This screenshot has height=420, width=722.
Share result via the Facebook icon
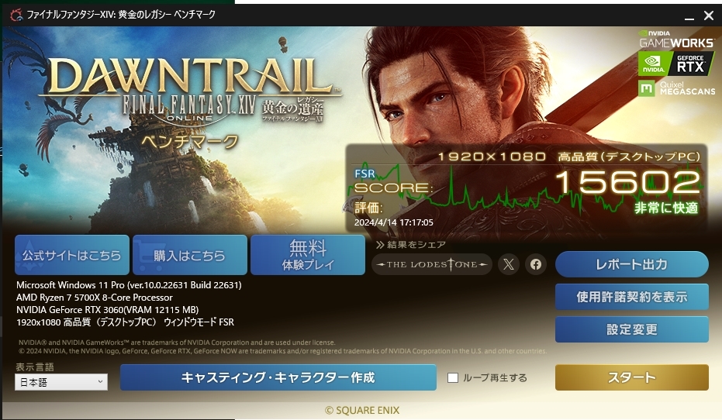[x=536, y=264]
